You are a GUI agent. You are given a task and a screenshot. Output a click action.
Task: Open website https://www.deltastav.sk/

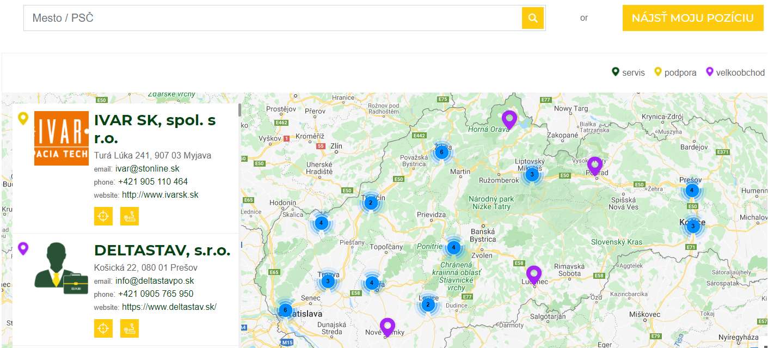click(169, 307)
